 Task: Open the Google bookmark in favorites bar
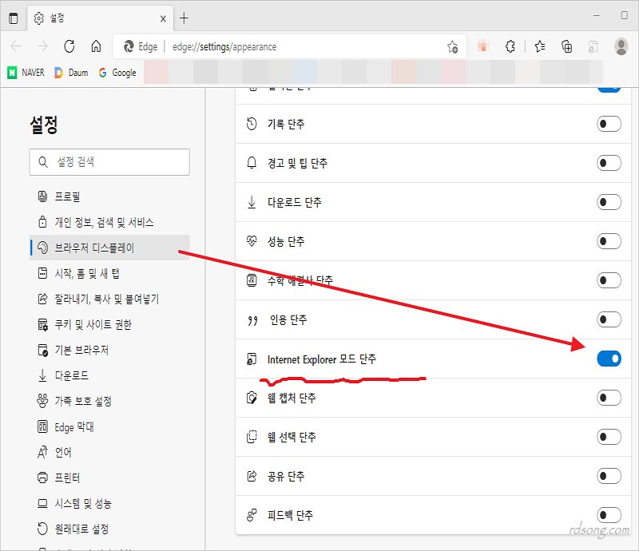117,73
